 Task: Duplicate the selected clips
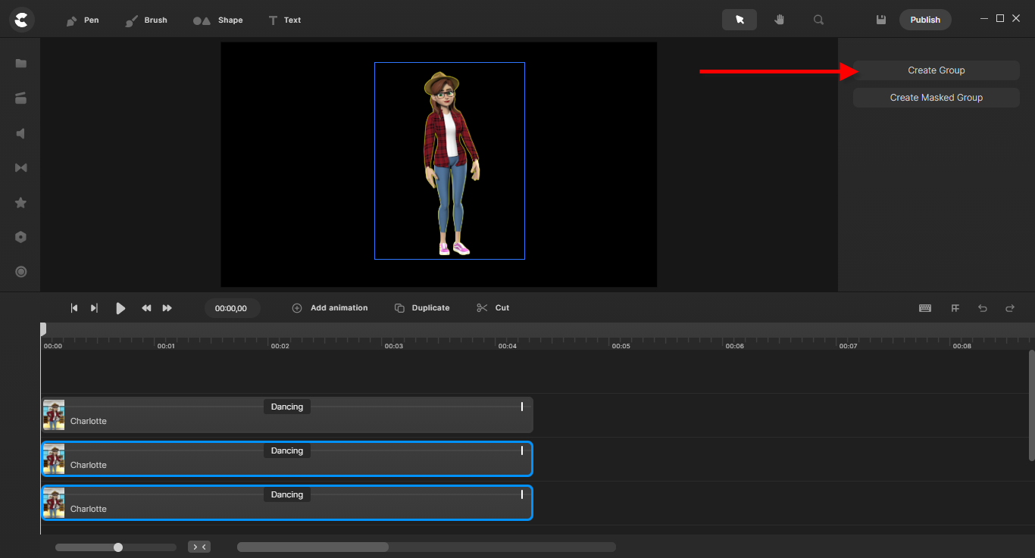422,308
